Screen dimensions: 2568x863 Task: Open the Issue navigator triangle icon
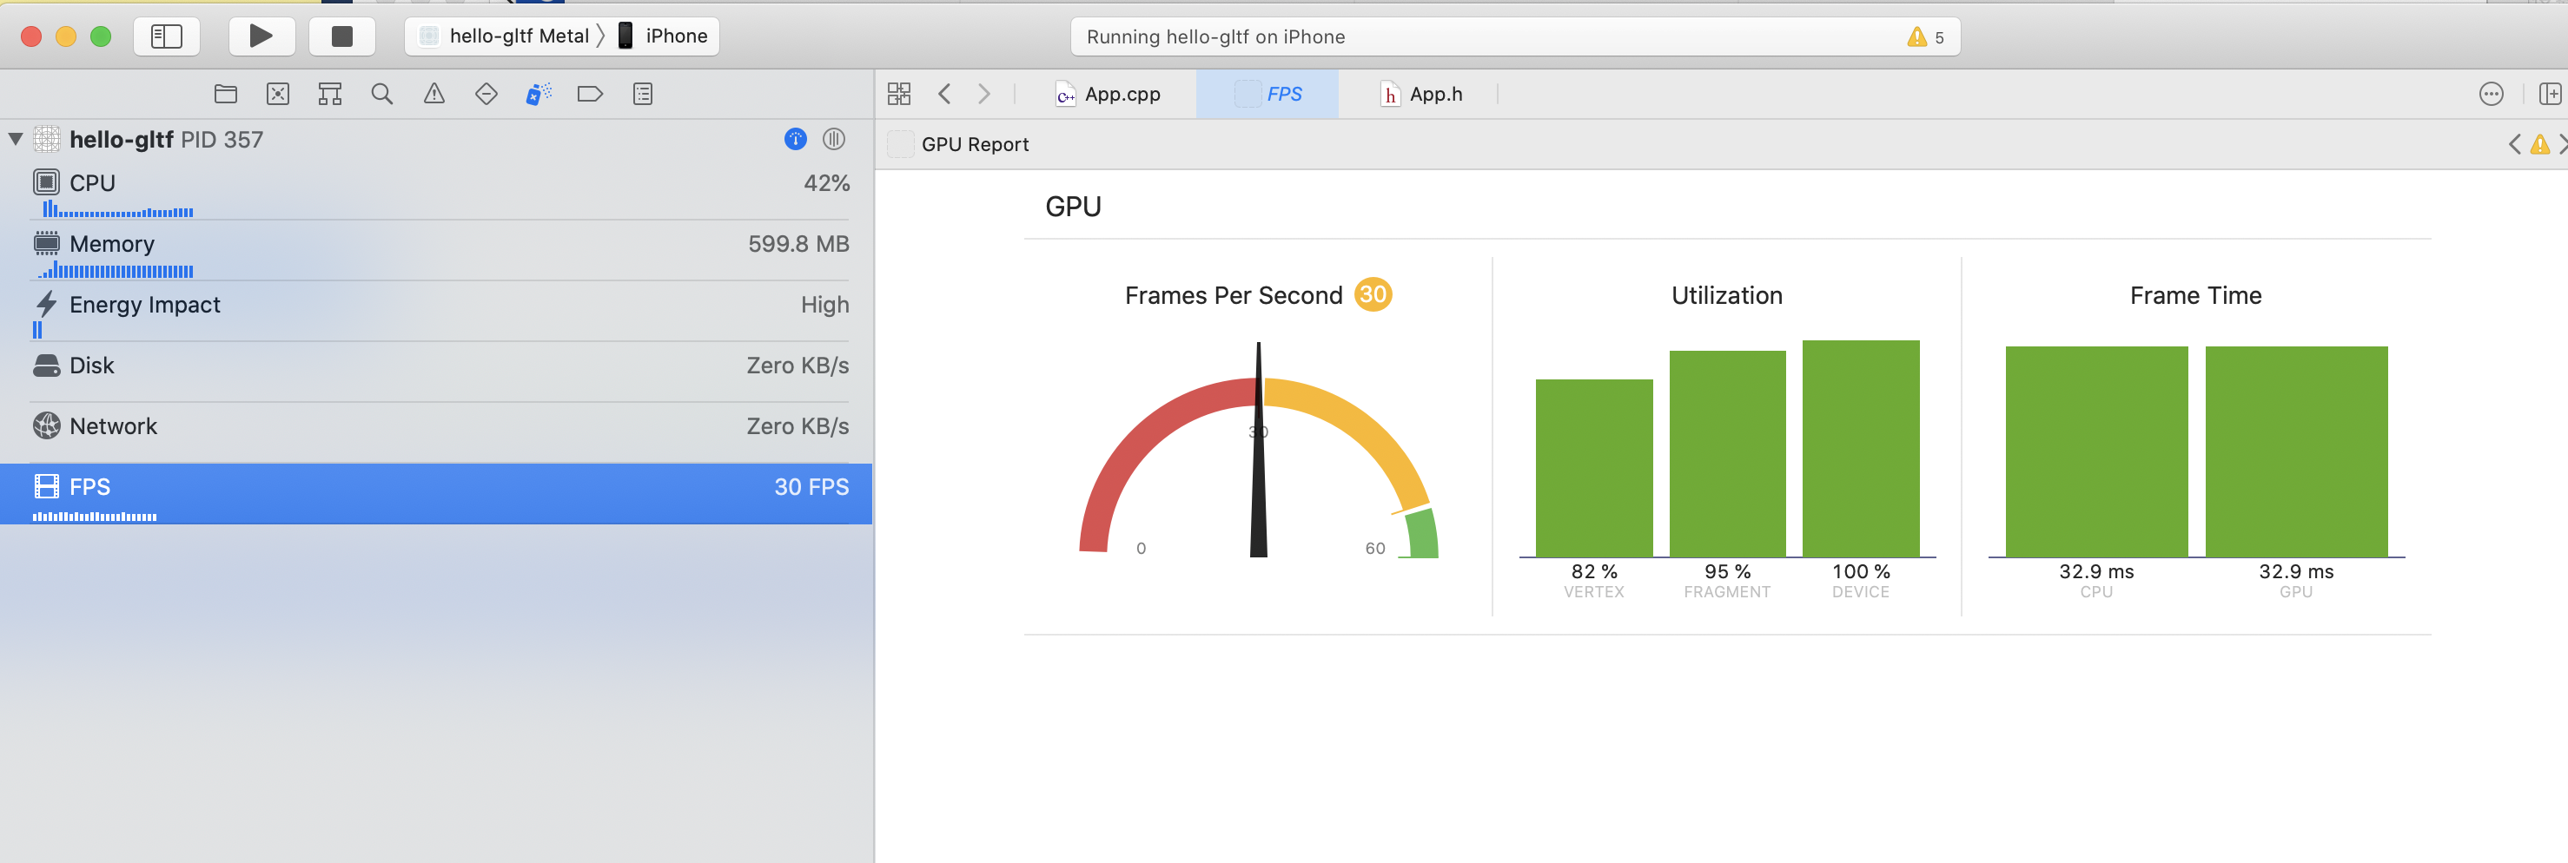click(434, 94)
